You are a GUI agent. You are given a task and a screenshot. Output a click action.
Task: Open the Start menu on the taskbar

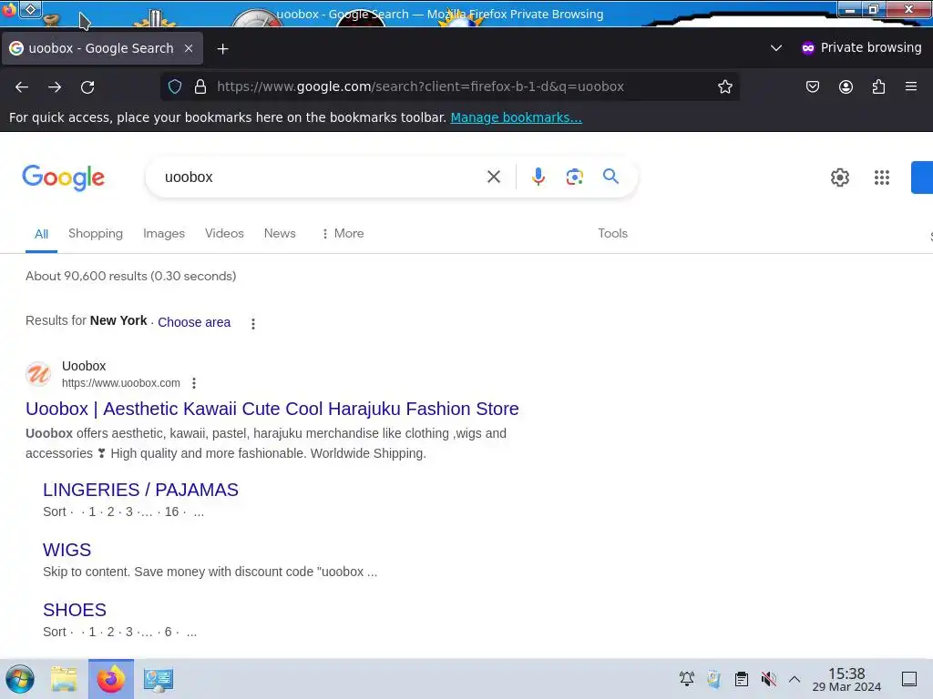(20, 679)
